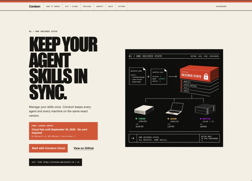Open the Pricing menu item

point(87,6)
